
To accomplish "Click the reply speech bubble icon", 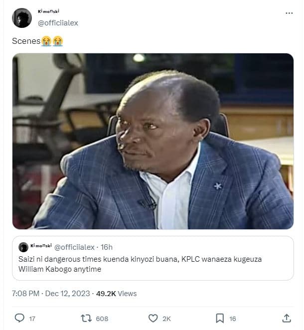I will pos(20,318).
